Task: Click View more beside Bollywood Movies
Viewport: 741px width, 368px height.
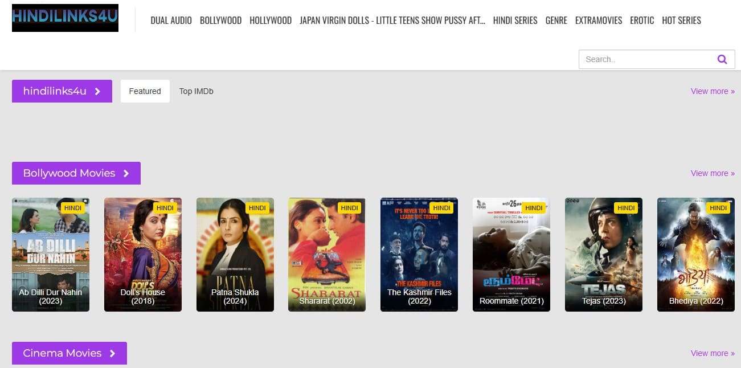Action: point(713,173)
